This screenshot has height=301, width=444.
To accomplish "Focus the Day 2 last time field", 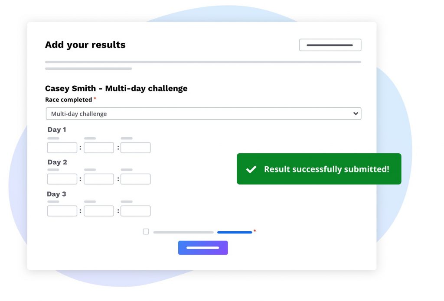I will coord(136,179).
